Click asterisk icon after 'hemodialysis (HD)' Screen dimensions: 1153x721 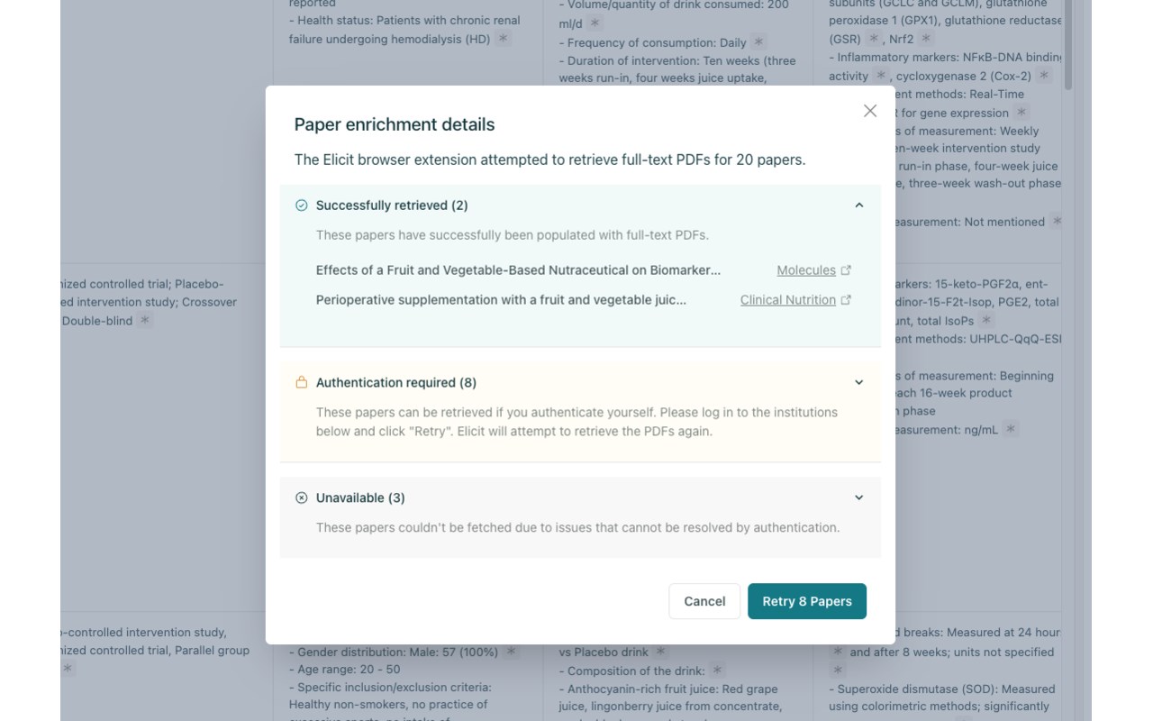click(504, 39)
